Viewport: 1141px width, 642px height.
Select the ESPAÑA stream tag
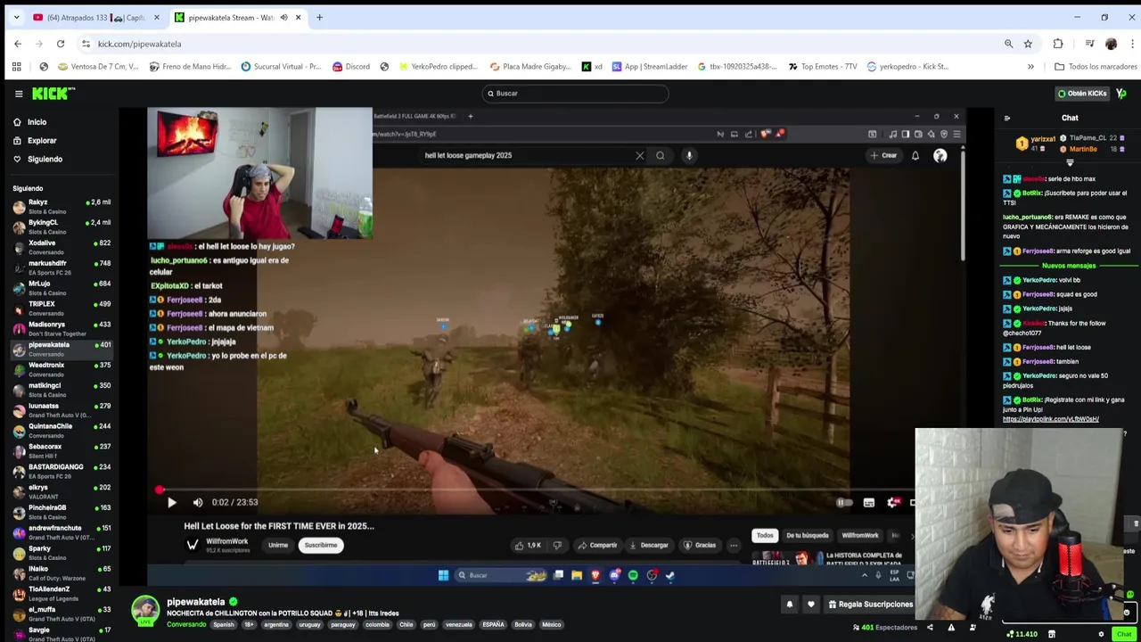(x=493, y=625)
